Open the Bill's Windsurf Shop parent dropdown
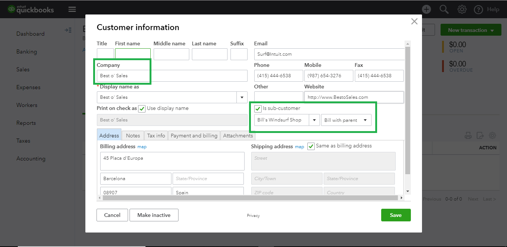Image resolution: width=507 pixels, height=247 pixels. point(314,120)
